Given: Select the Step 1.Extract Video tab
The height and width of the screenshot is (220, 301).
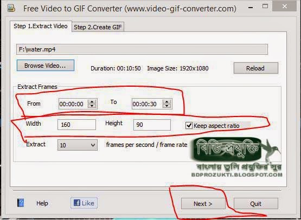Looking at the screenshot, I should [x=41, y=26].
